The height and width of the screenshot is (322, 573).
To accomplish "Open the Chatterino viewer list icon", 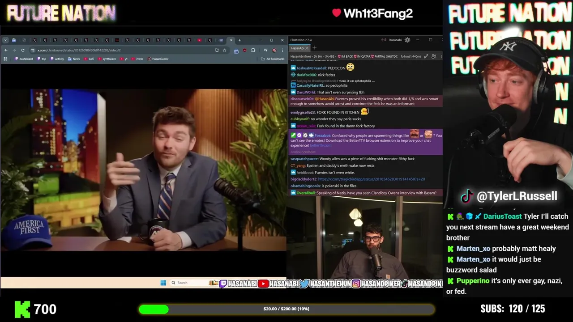I will pyautogui.click(x=433, y=56).
